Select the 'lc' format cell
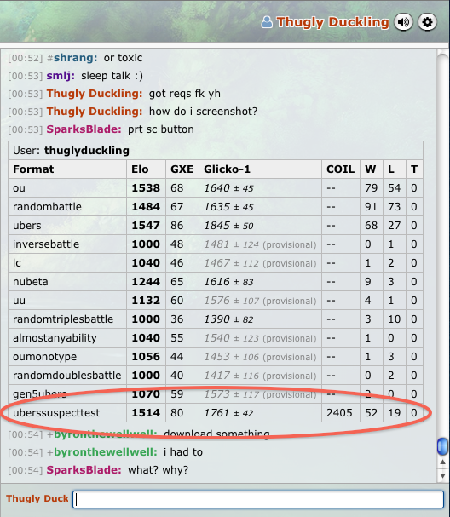The height and width of the screenshot is (517, 450). pyautogui.click(x=67, y=263)
